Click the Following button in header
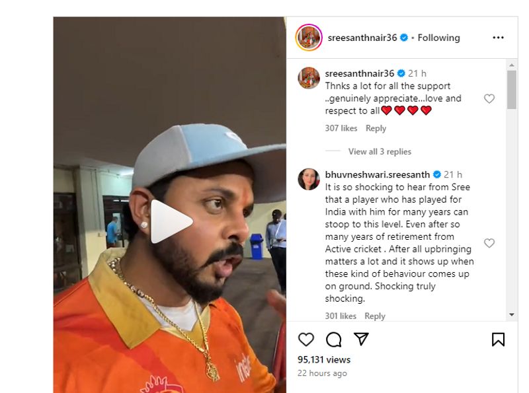The height and width of the screenshot is (393, 529). click(x=438, y=38)
